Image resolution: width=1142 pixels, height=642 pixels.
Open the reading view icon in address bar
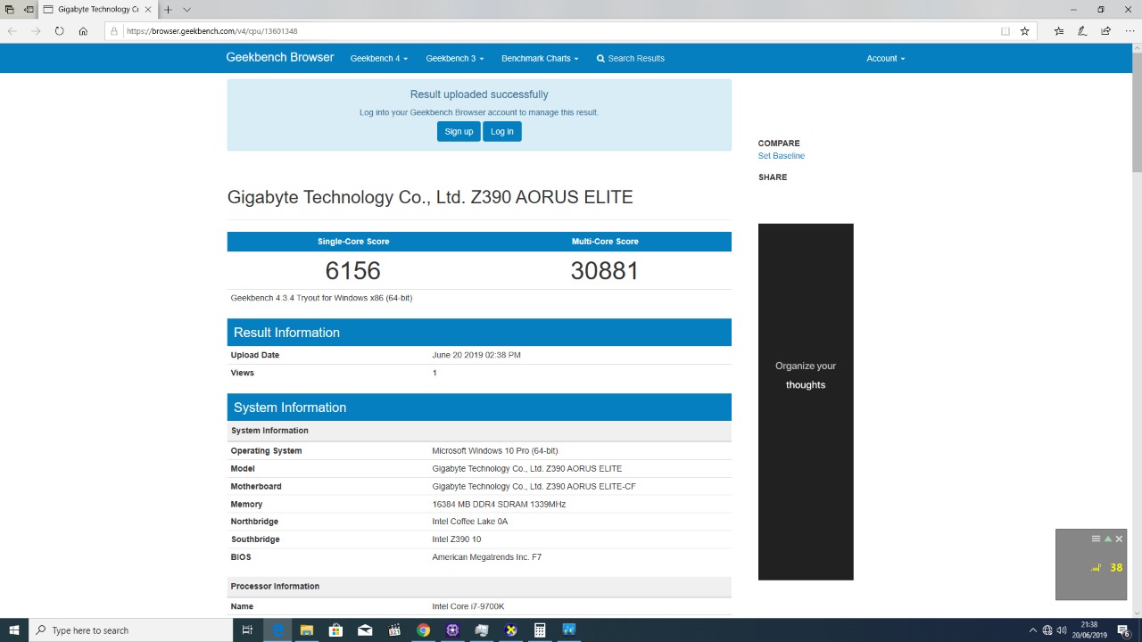click(x=1005, y=31)
